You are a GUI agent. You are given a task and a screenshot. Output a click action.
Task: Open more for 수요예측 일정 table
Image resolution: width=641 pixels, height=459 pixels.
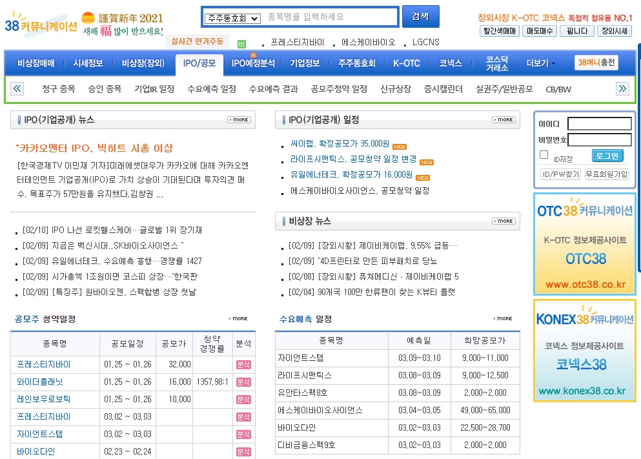[504, 318]
